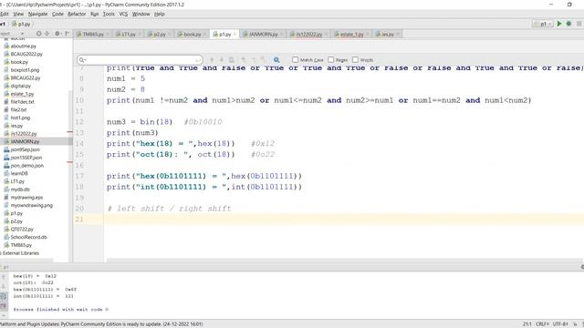This screenshot has width=584, height=328.
Task: Open the p1 run configuration dropdown
Action: [x=543, y=24]
